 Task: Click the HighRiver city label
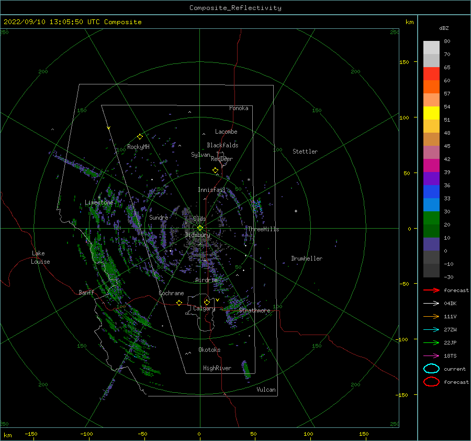pyautogui.click(x=217, y=368)
